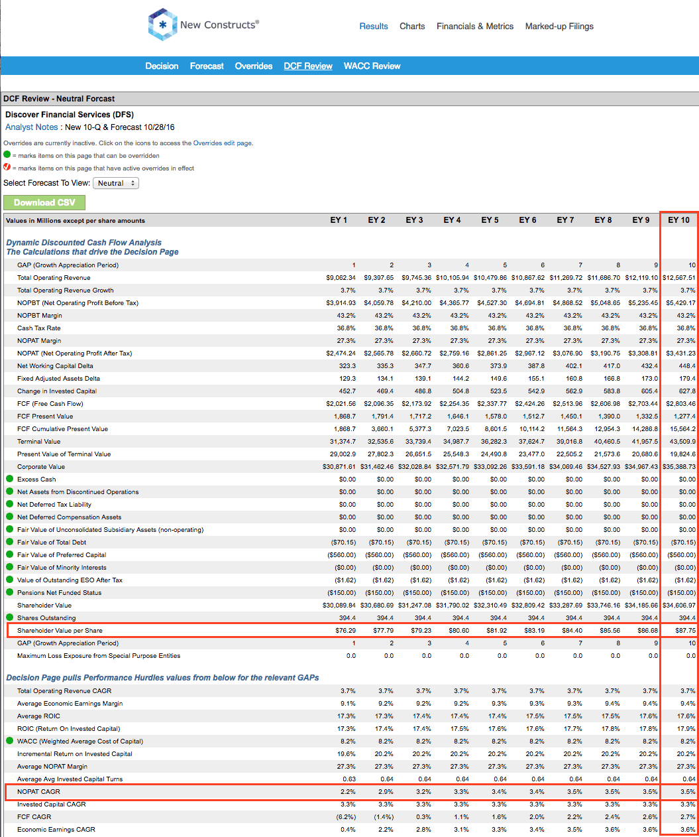Follow the Overrides edit page link

pos(222,143)
